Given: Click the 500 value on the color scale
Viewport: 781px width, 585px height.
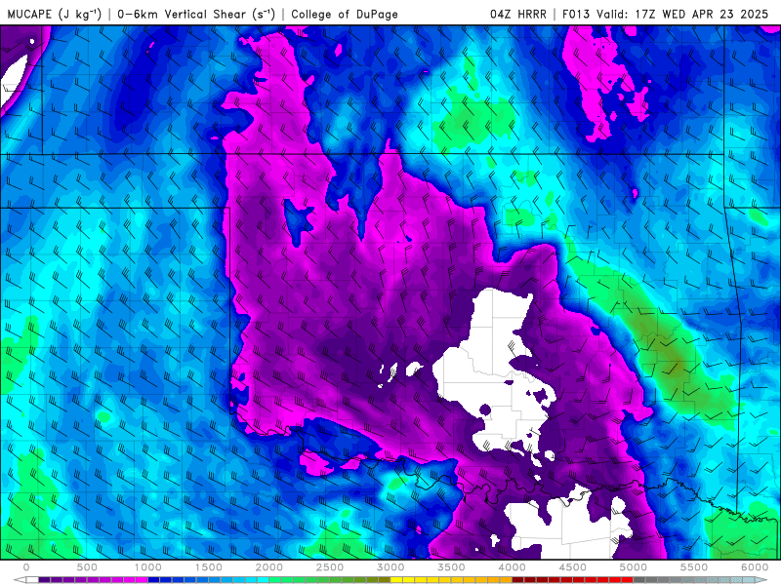Looking at the screenshot, I should 87,567.
